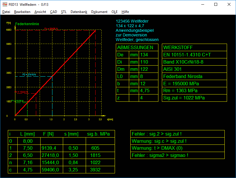Viewport: 236px width, 178px height.
Task: Click the ABMESSUNGEN table header
Action: (x=135, y=47)
